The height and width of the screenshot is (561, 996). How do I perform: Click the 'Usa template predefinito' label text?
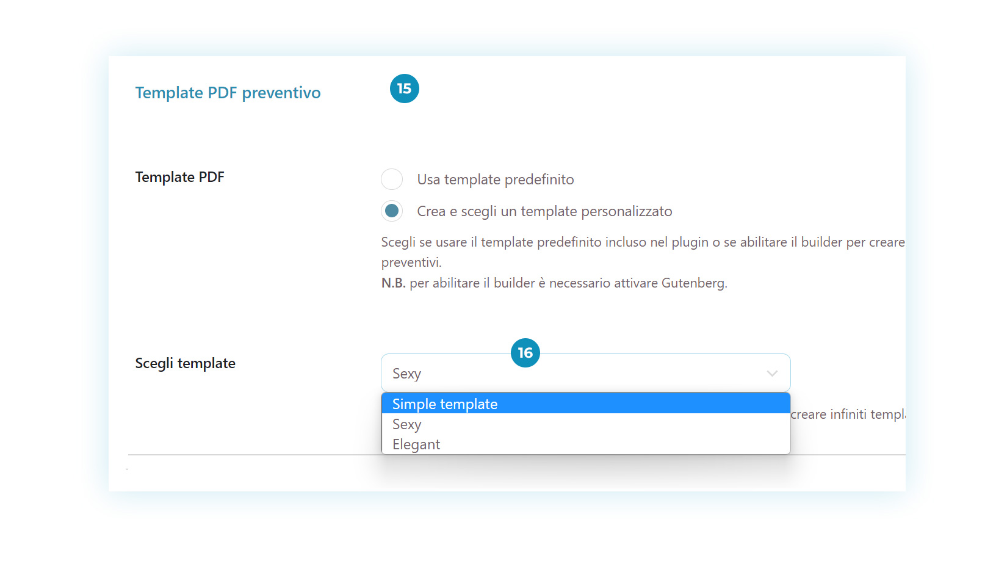point(496,179)
